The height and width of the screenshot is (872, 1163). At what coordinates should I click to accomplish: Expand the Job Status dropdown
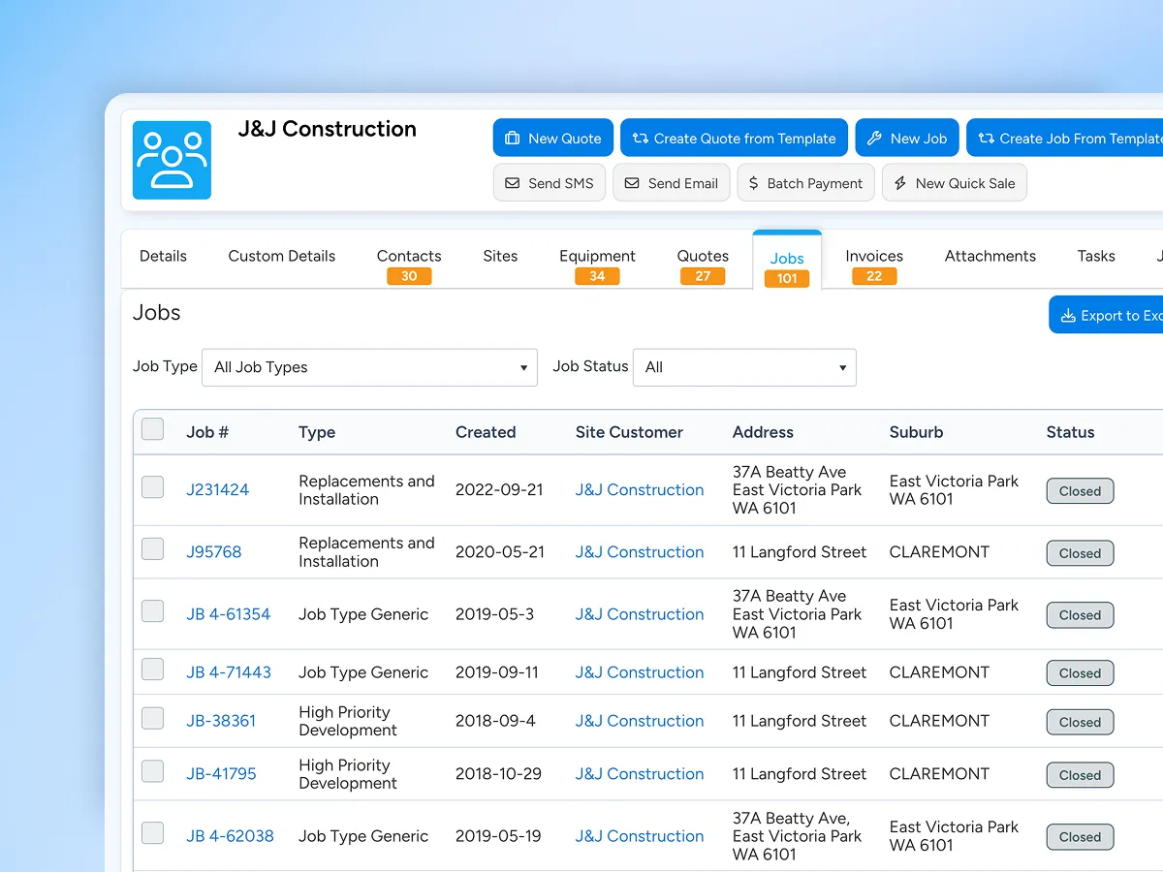coord(744,367)
